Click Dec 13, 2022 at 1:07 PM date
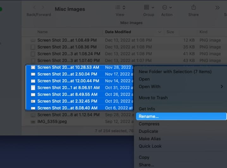This screenshot has height=168, width=227. pyautogui.click(x=128, y=61)
